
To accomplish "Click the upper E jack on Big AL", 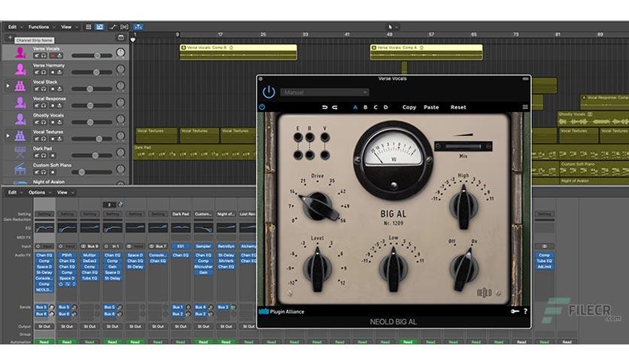I will click(298, 138).
